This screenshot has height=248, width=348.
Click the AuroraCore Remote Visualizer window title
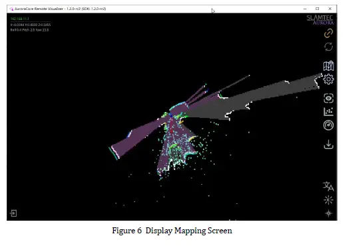click(60, 9)
